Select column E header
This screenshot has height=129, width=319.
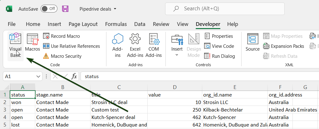[x=235, y=87]
